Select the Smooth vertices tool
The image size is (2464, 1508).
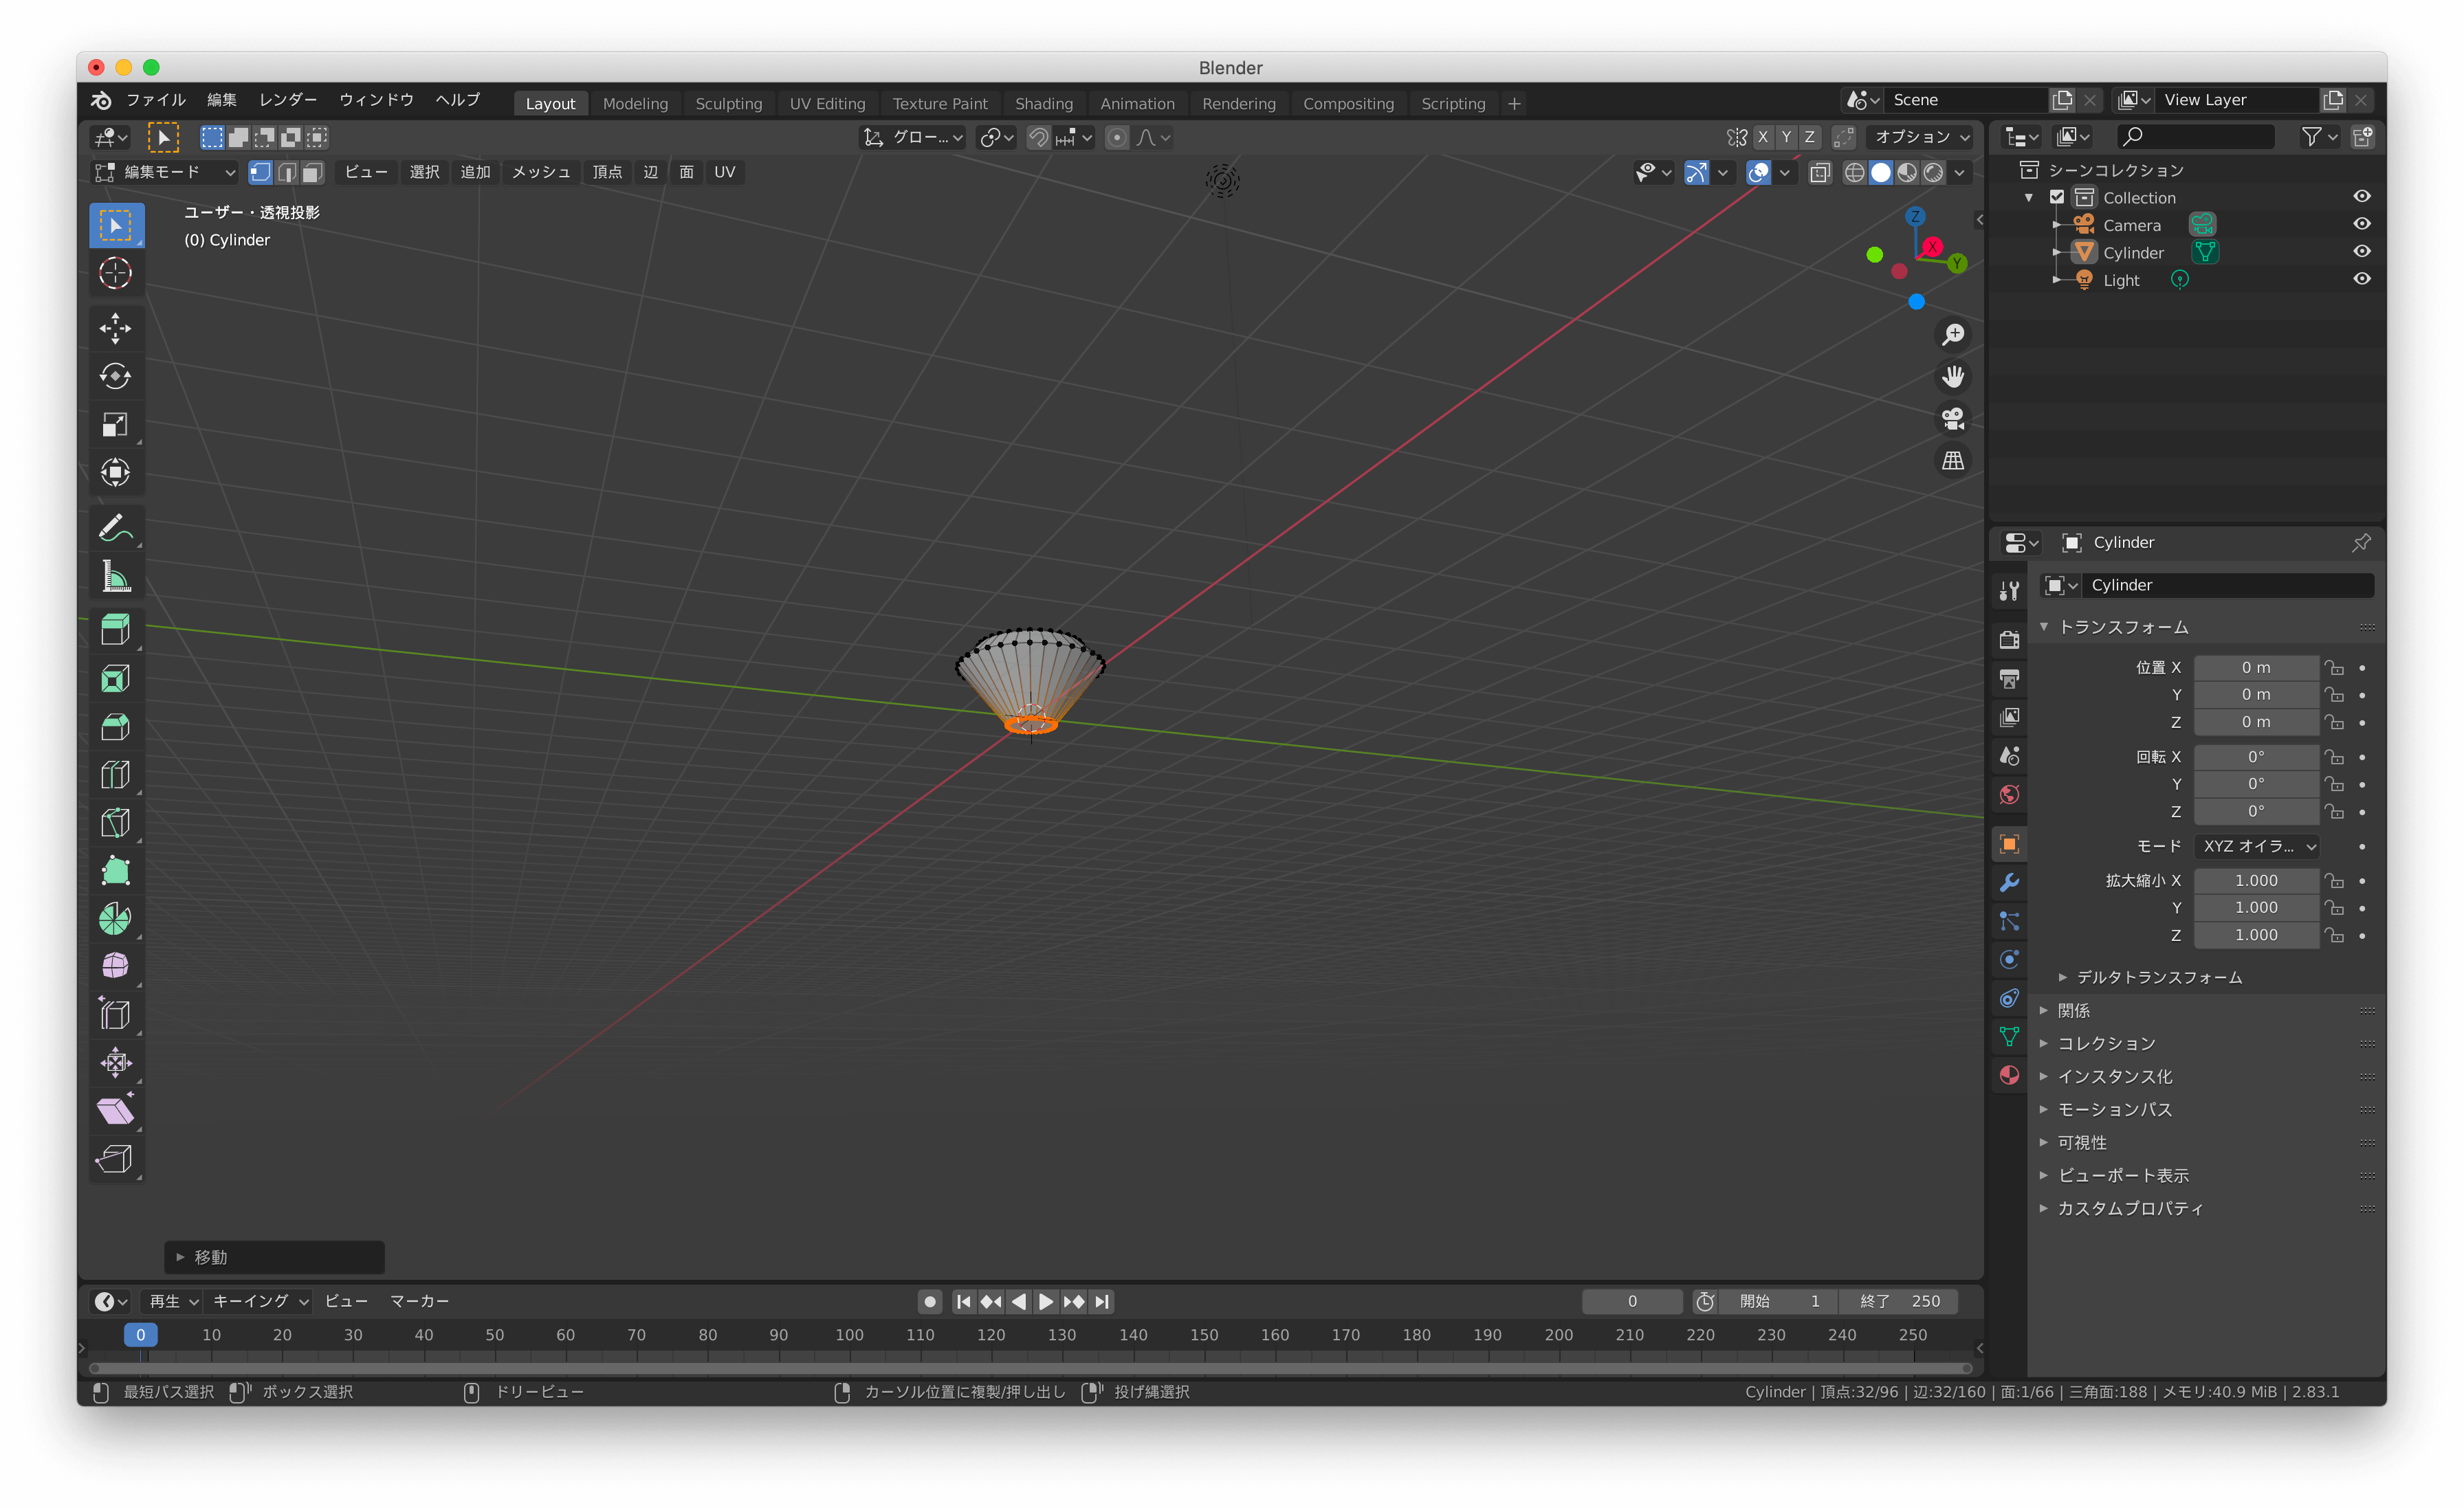(x=115, y=967)
